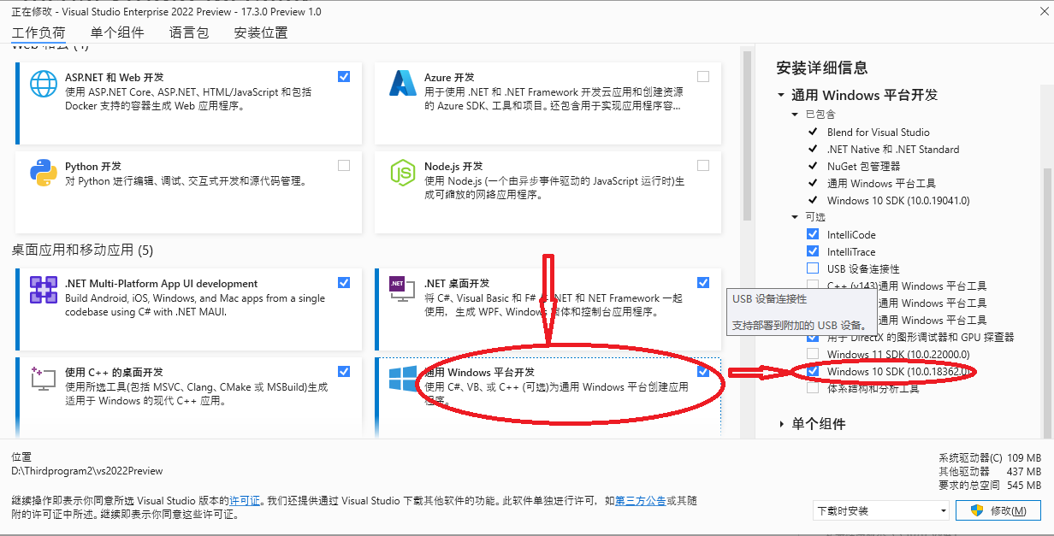Click the Node.js 开发 hexagon icon
Screen dimensions: 1054x536
[403, 173]
